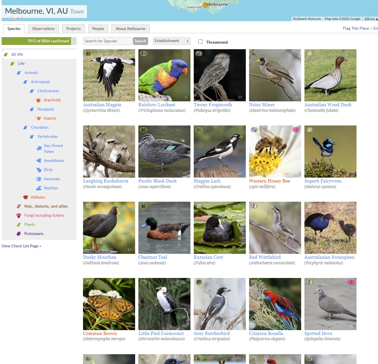Screen dimensions: 378x364
Task: Select Birds in the taxonomy tree
Action: point(48,170)
